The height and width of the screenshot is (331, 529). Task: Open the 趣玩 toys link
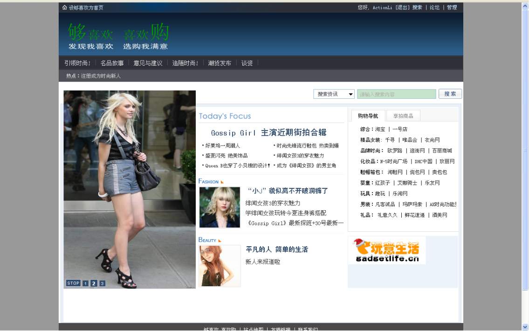(x=380, y=193)
